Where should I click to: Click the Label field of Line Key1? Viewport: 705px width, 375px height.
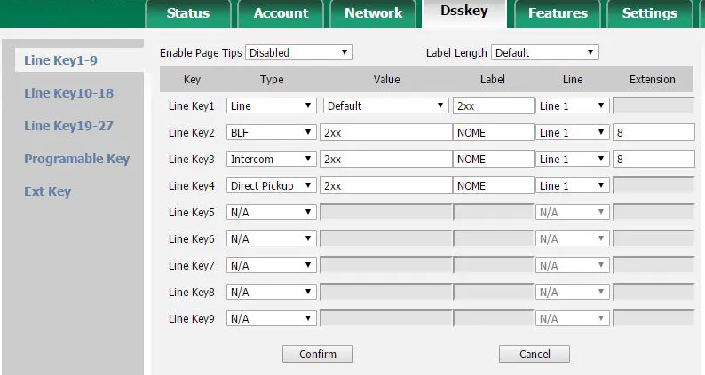493,106
